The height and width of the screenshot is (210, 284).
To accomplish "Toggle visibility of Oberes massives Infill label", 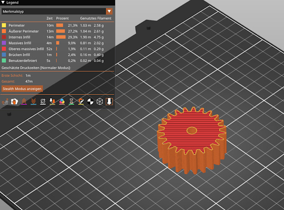I will tap(26, 49).
